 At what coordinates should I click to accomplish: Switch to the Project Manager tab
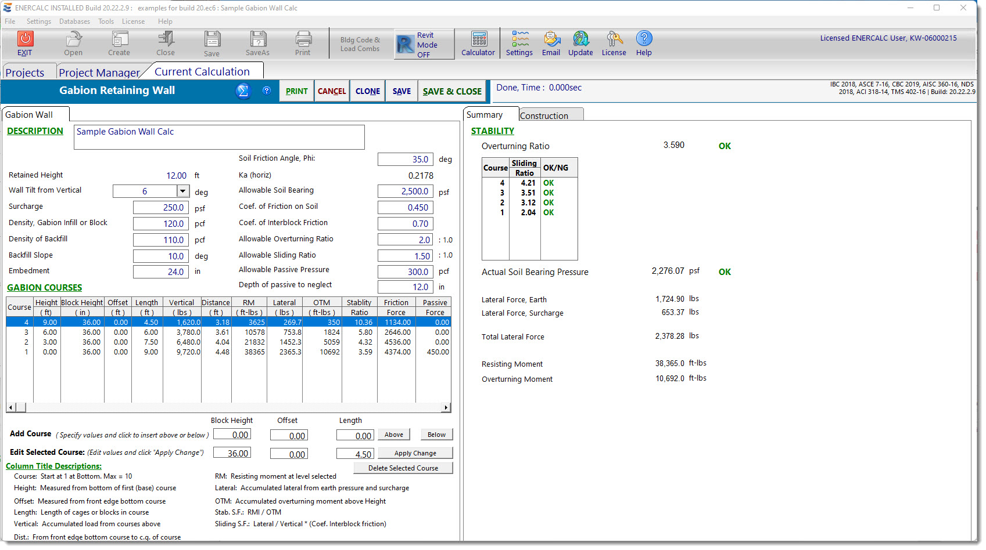point(100,71)
